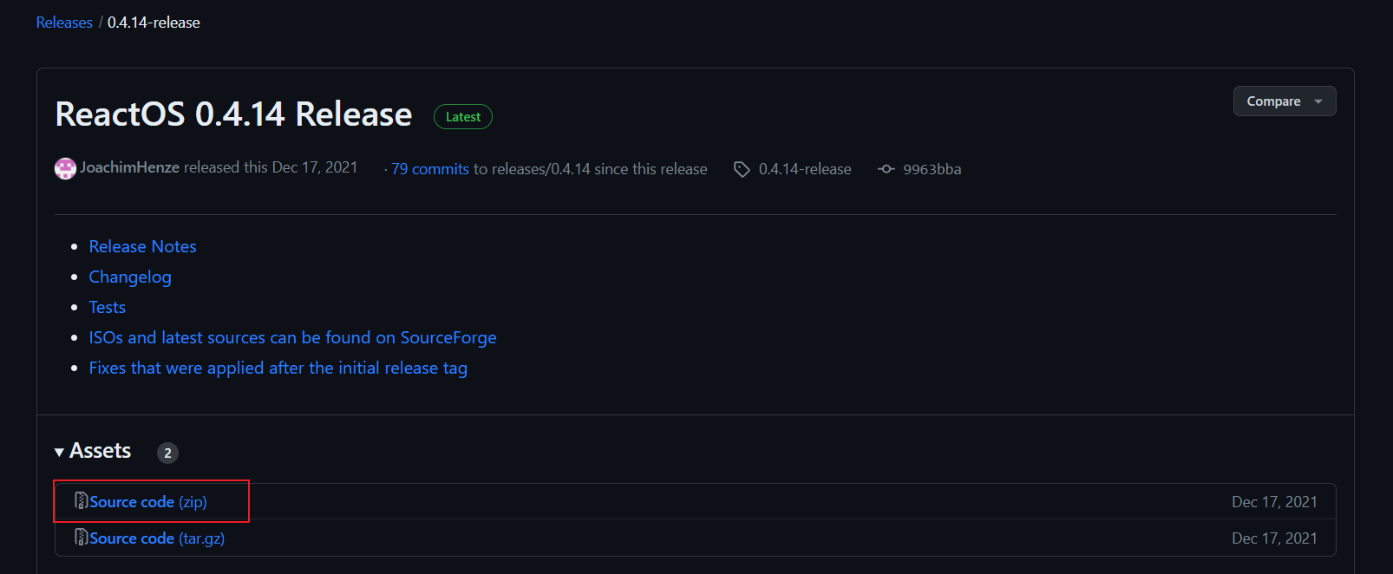Open the 0.4.14-release tag link
Viewport: 1393px width, 574px height.
pos(805,169)
